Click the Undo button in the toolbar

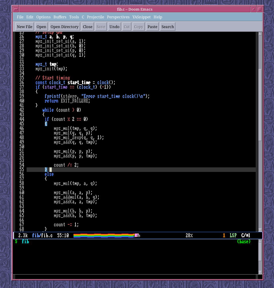[114, 26]
